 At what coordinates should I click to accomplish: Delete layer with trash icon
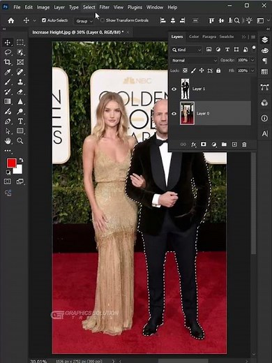[244, 145]
